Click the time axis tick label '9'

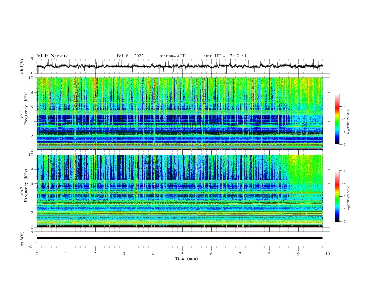tap(298, 254)
